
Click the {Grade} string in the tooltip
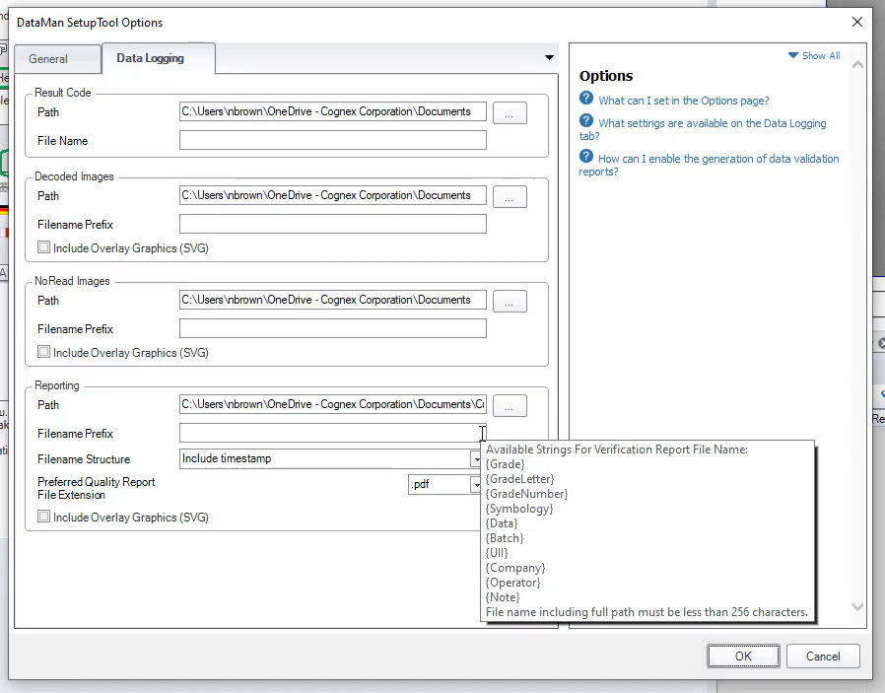pos(506,464)
